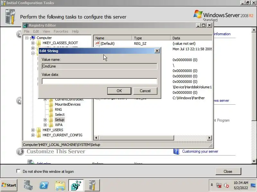
Task: Open the File menu in Registry Editor
Action: pos(27,31)
